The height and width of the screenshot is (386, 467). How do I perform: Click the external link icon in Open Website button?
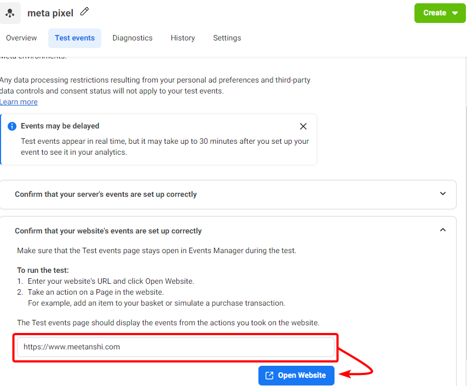pos(269,375)
